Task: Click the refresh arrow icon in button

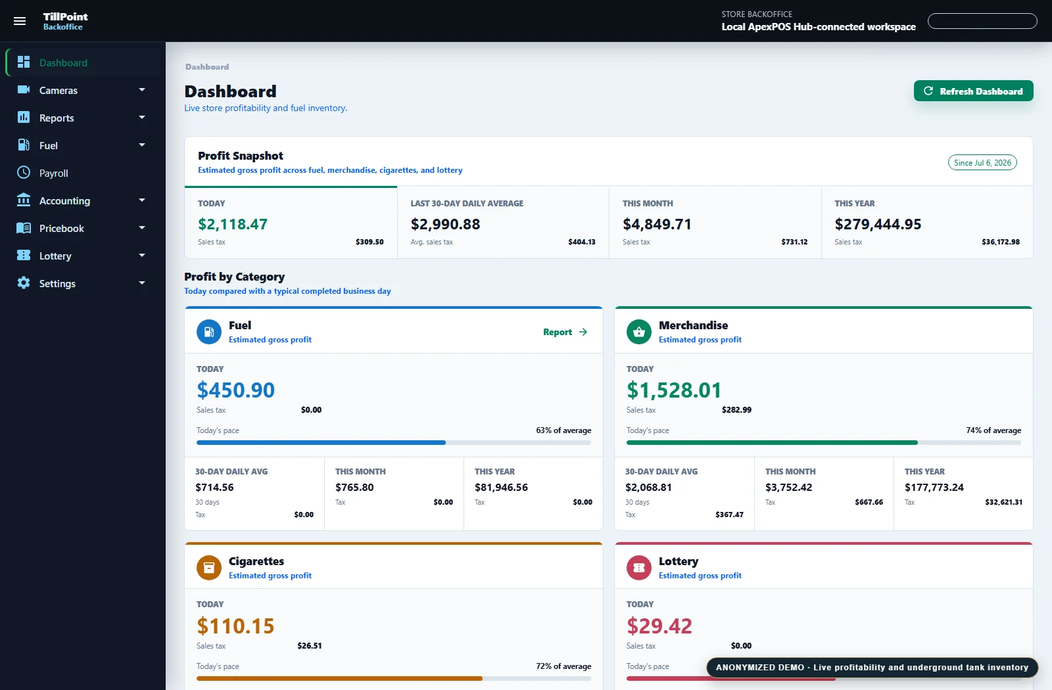Action: [x=928, y=91]
